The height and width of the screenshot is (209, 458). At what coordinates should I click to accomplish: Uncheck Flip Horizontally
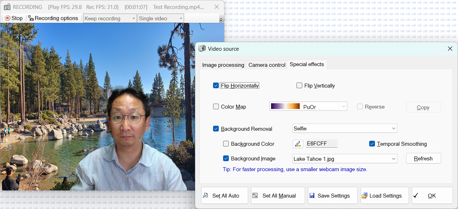click(216, 86)
